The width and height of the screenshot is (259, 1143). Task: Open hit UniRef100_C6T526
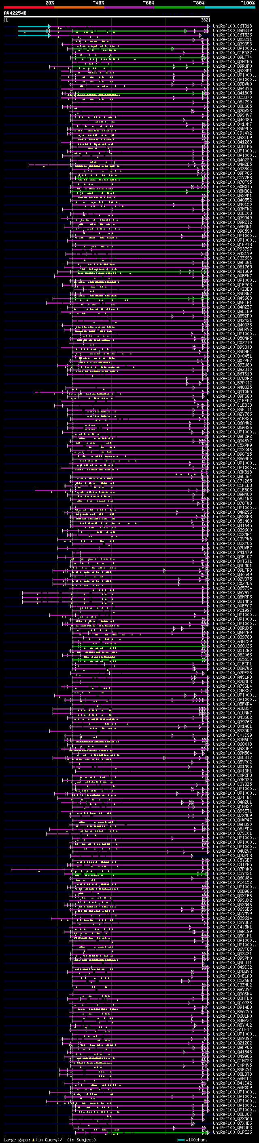point(232,35)
